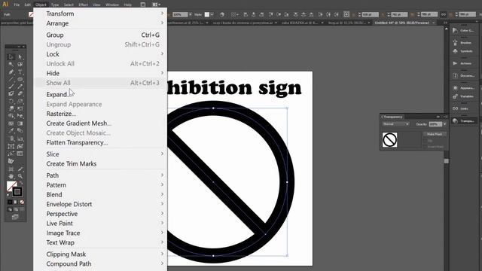Change the screen mode button

15,217
